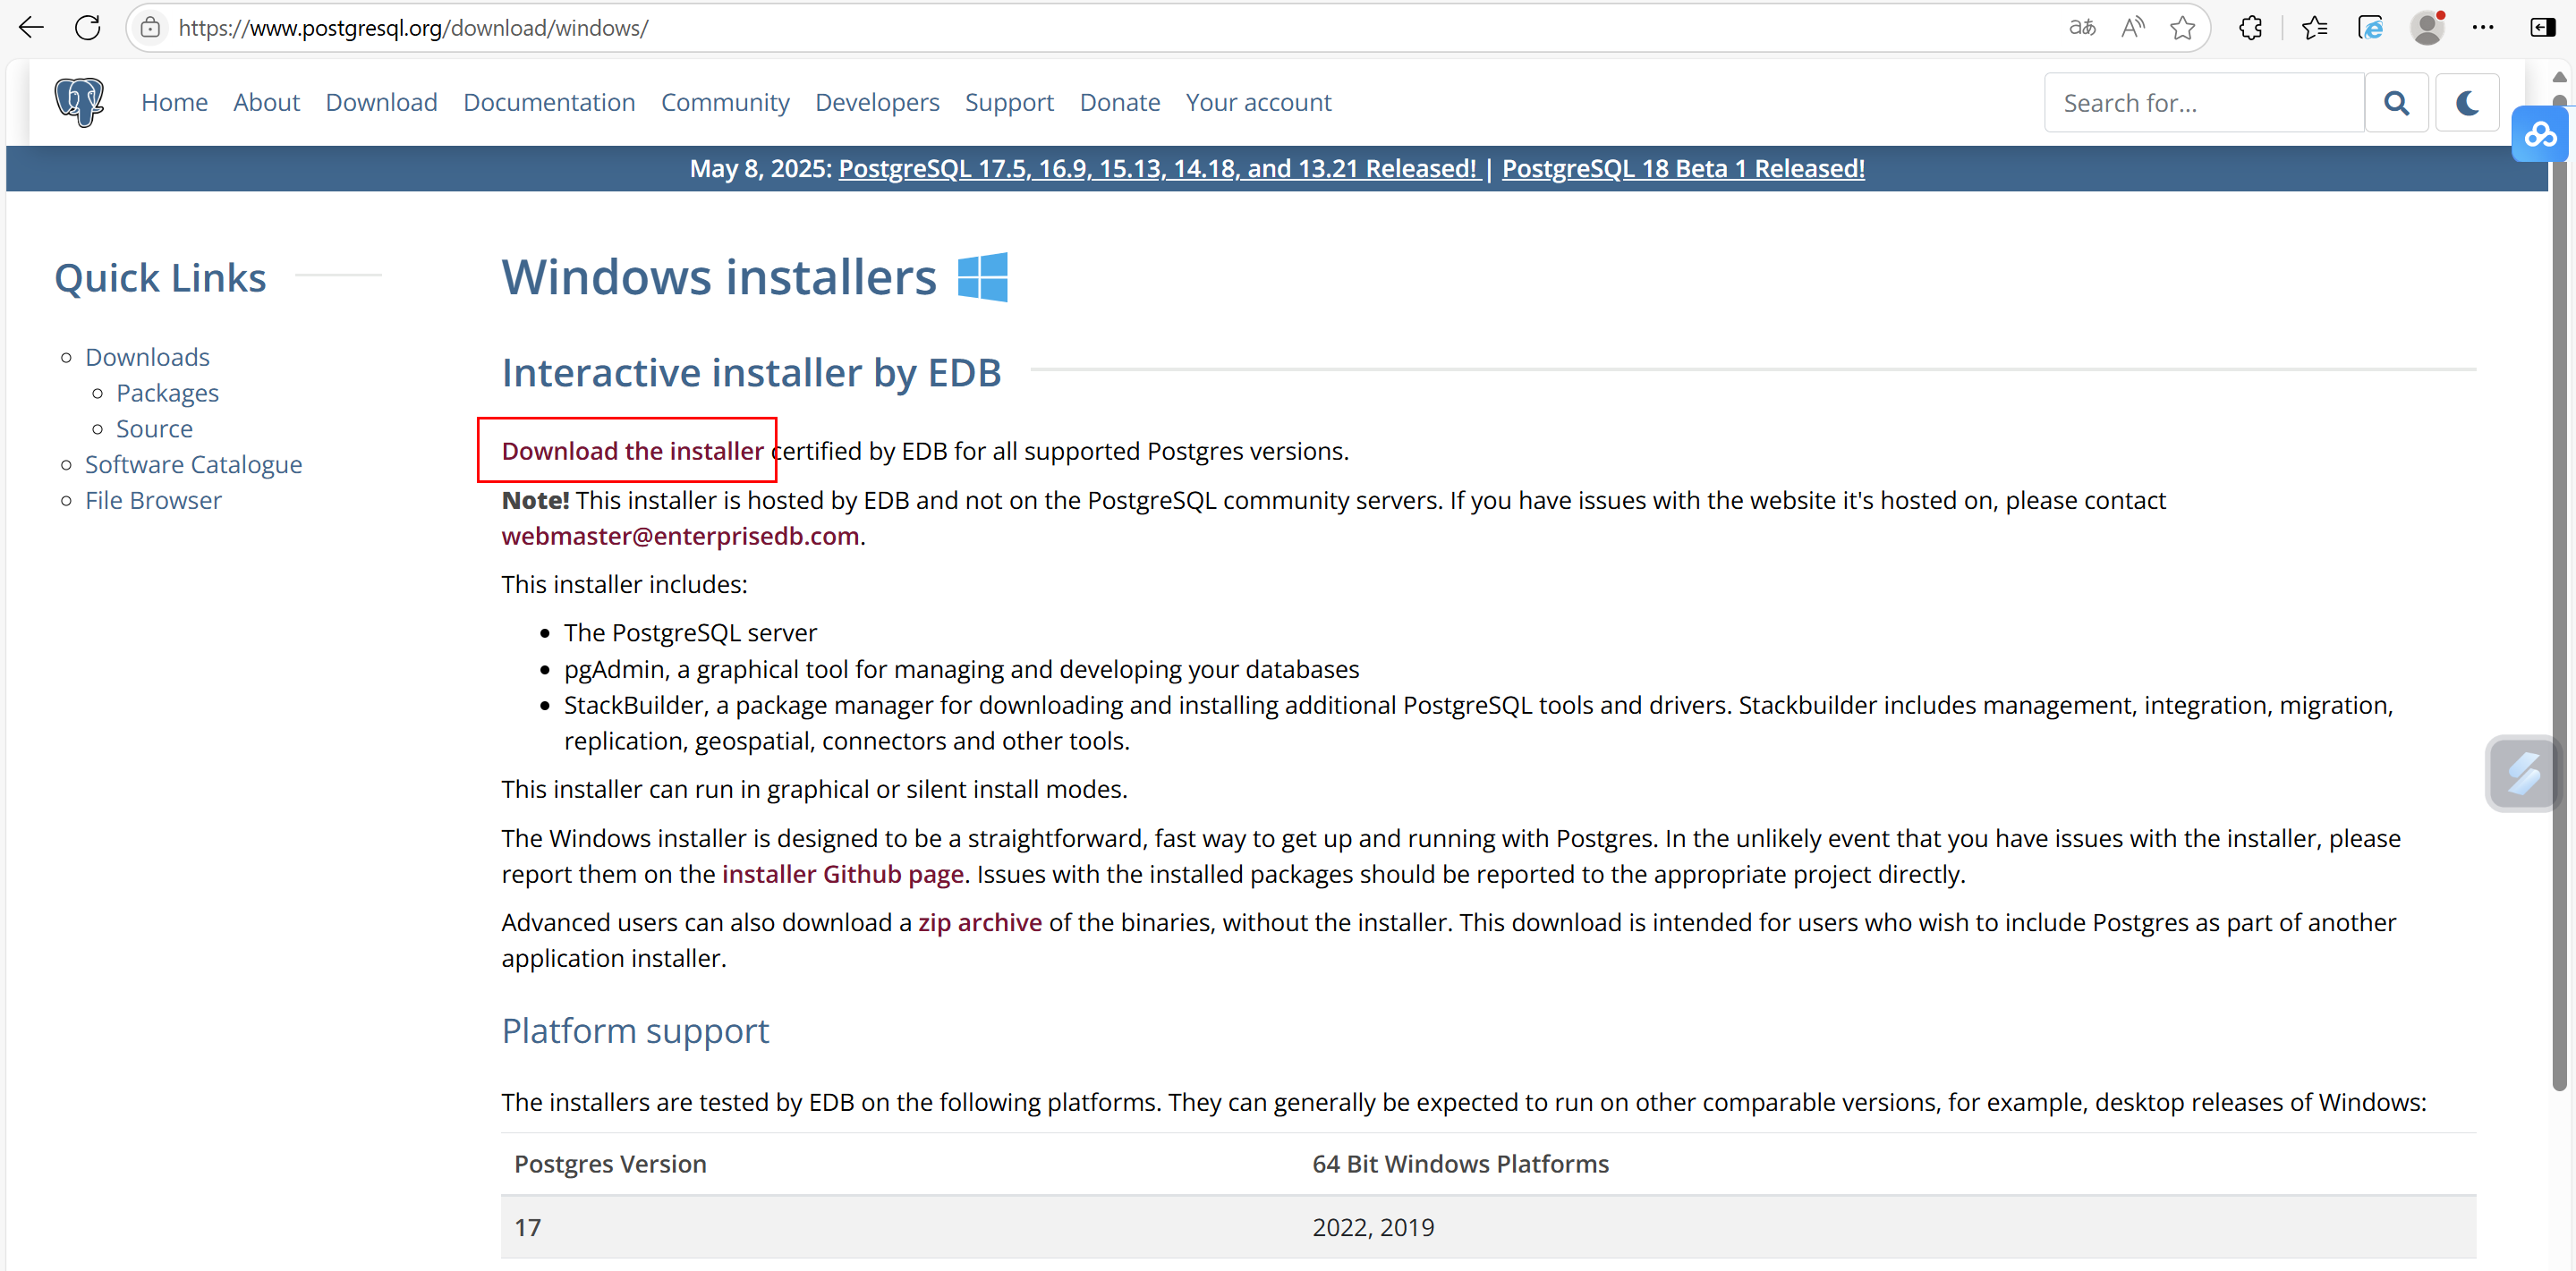Image resolution: width=2576 pixels, height=1271 pixels.
Task: Open the blue cloud sidebar icon
Action: tap(2540, 134)
